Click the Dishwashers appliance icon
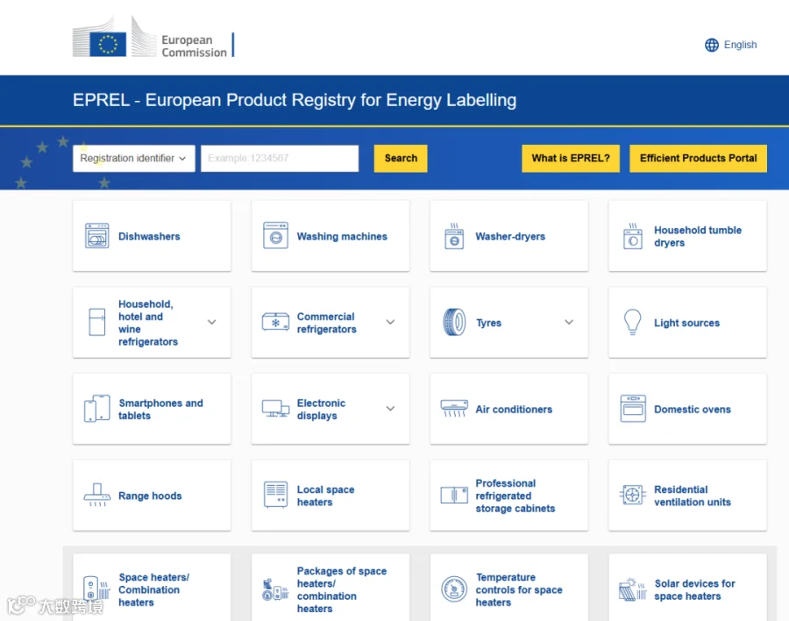 tap(97, 236)
